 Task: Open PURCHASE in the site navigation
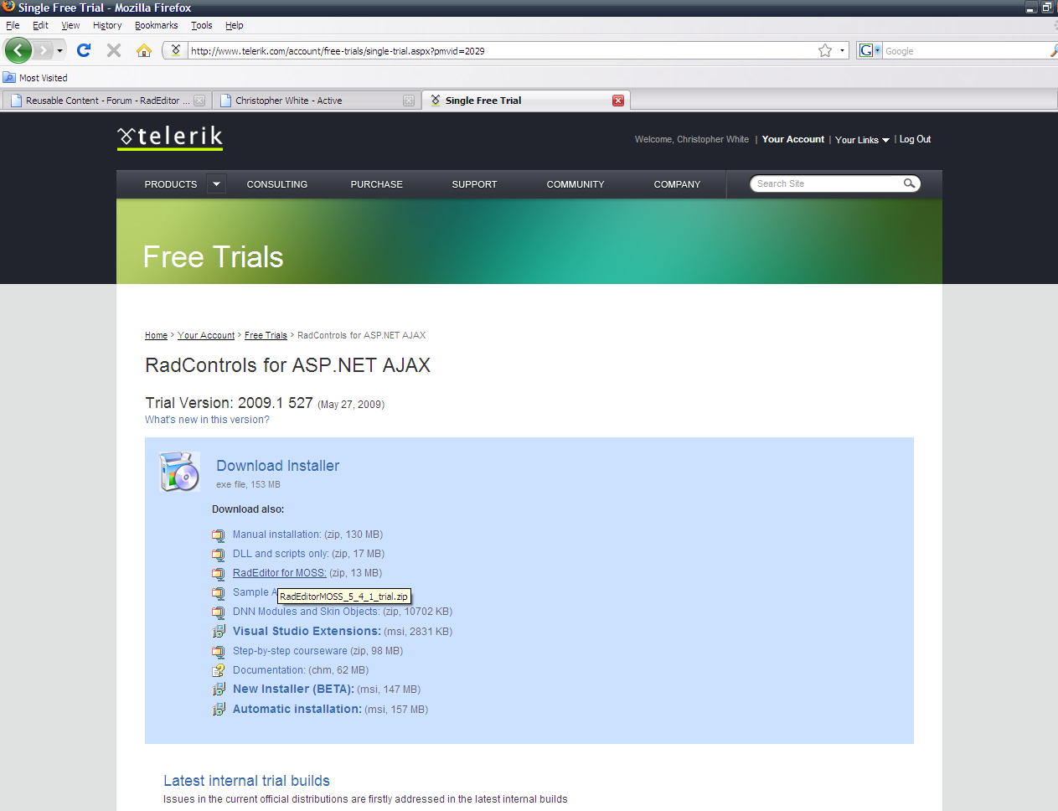pos(377,184)
